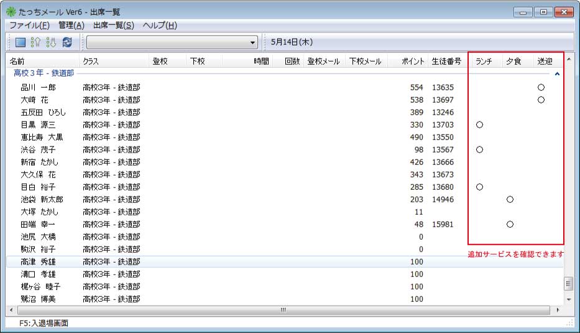Open the 管理(A) menu

click(71, 26)
